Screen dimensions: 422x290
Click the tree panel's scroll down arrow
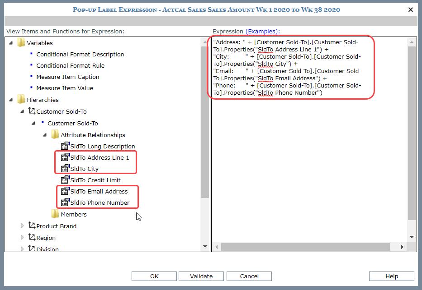(205, 247)
